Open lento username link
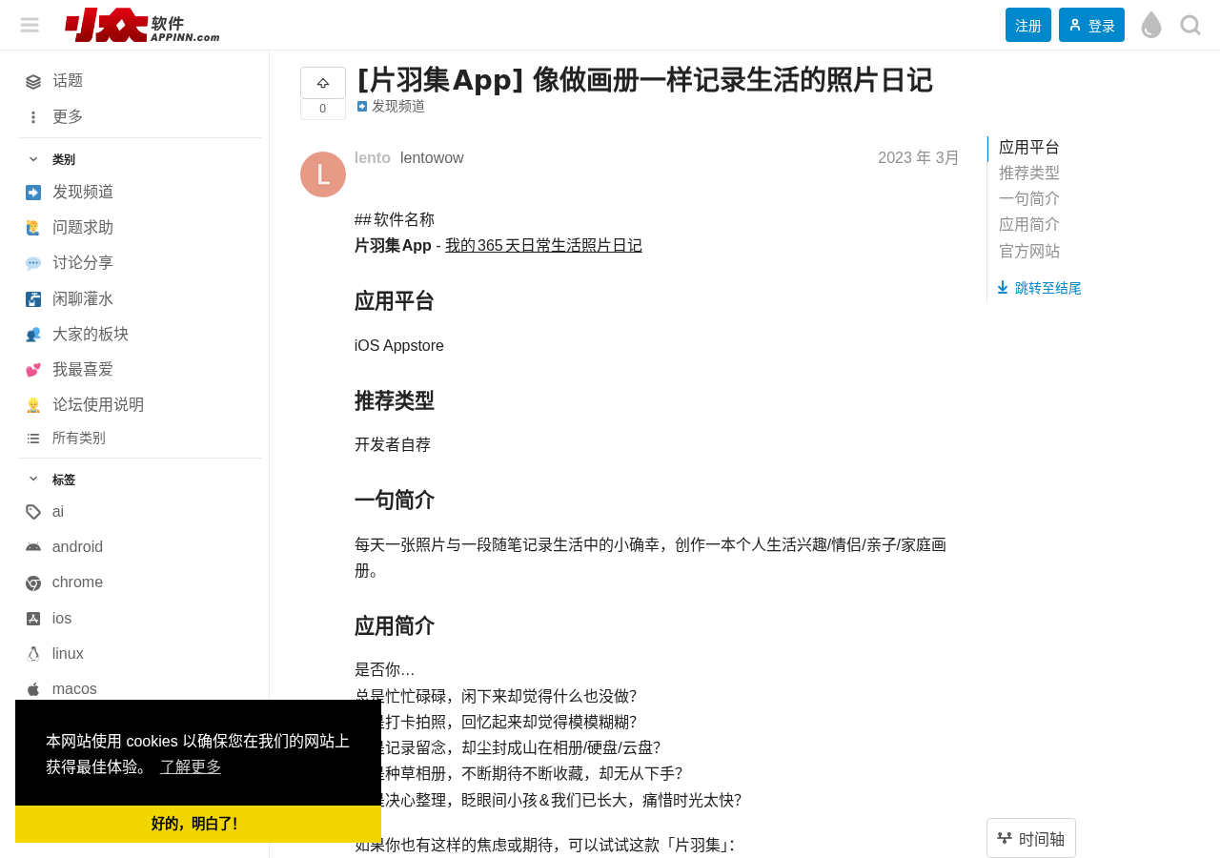The image size is (1220, 858). point(373,158)
